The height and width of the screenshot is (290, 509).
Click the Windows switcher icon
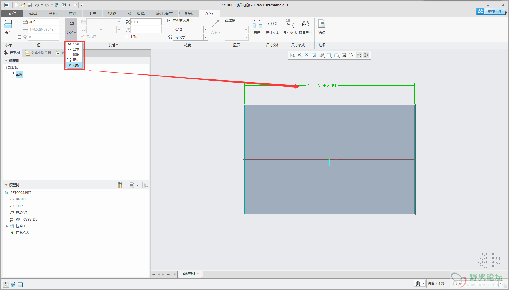(64, 5)
